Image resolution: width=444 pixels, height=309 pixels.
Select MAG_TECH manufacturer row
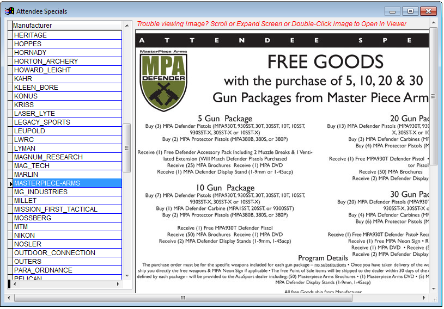click(x=68, y=166)
